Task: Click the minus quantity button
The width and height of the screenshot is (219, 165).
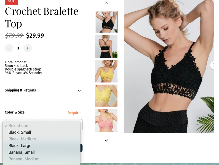Action: coord(9,48)
